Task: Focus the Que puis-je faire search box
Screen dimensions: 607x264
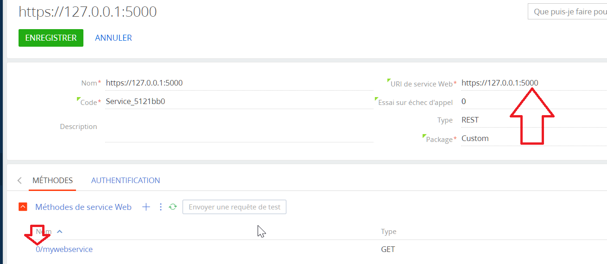Action: tap(568, 12)
